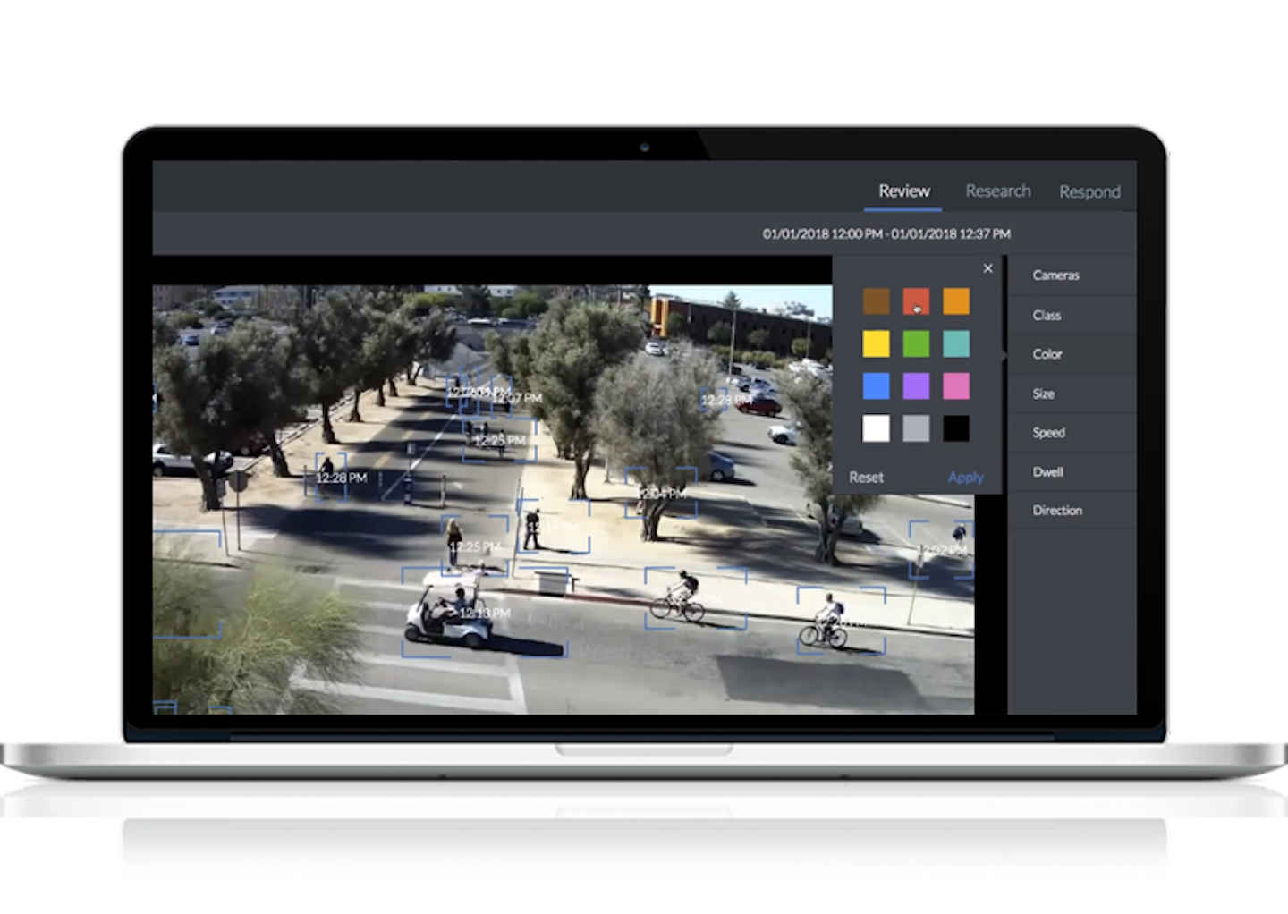The image size is (1288, 914).
Task: Select the red color swatch
Action: tap(916, 301)
